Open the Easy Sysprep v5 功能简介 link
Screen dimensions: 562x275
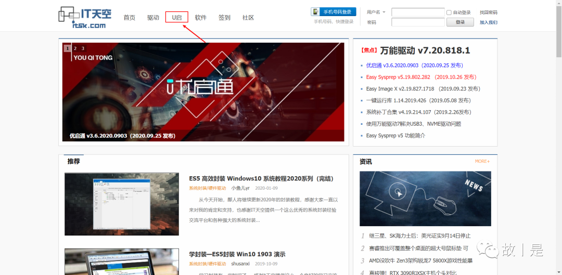(395, 136)
